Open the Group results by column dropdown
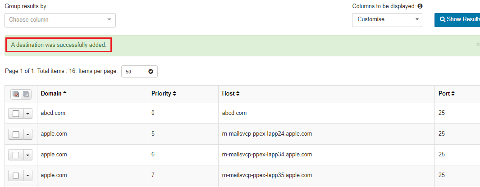The image size is (480, 187). (x=60, y=20)
